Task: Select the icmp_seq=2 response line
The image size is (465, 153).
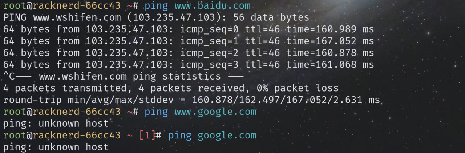Action: coord(189,53)
